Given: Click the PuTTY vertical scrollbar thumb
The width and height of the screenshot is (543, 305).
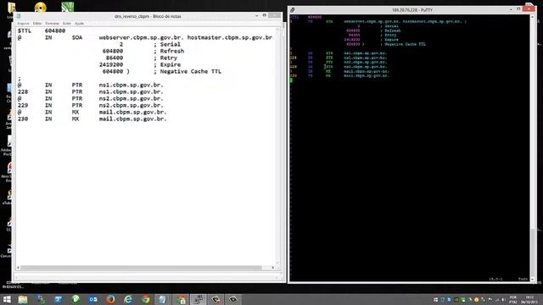Looking at the screenshot, I should click(x=532, y=252).
